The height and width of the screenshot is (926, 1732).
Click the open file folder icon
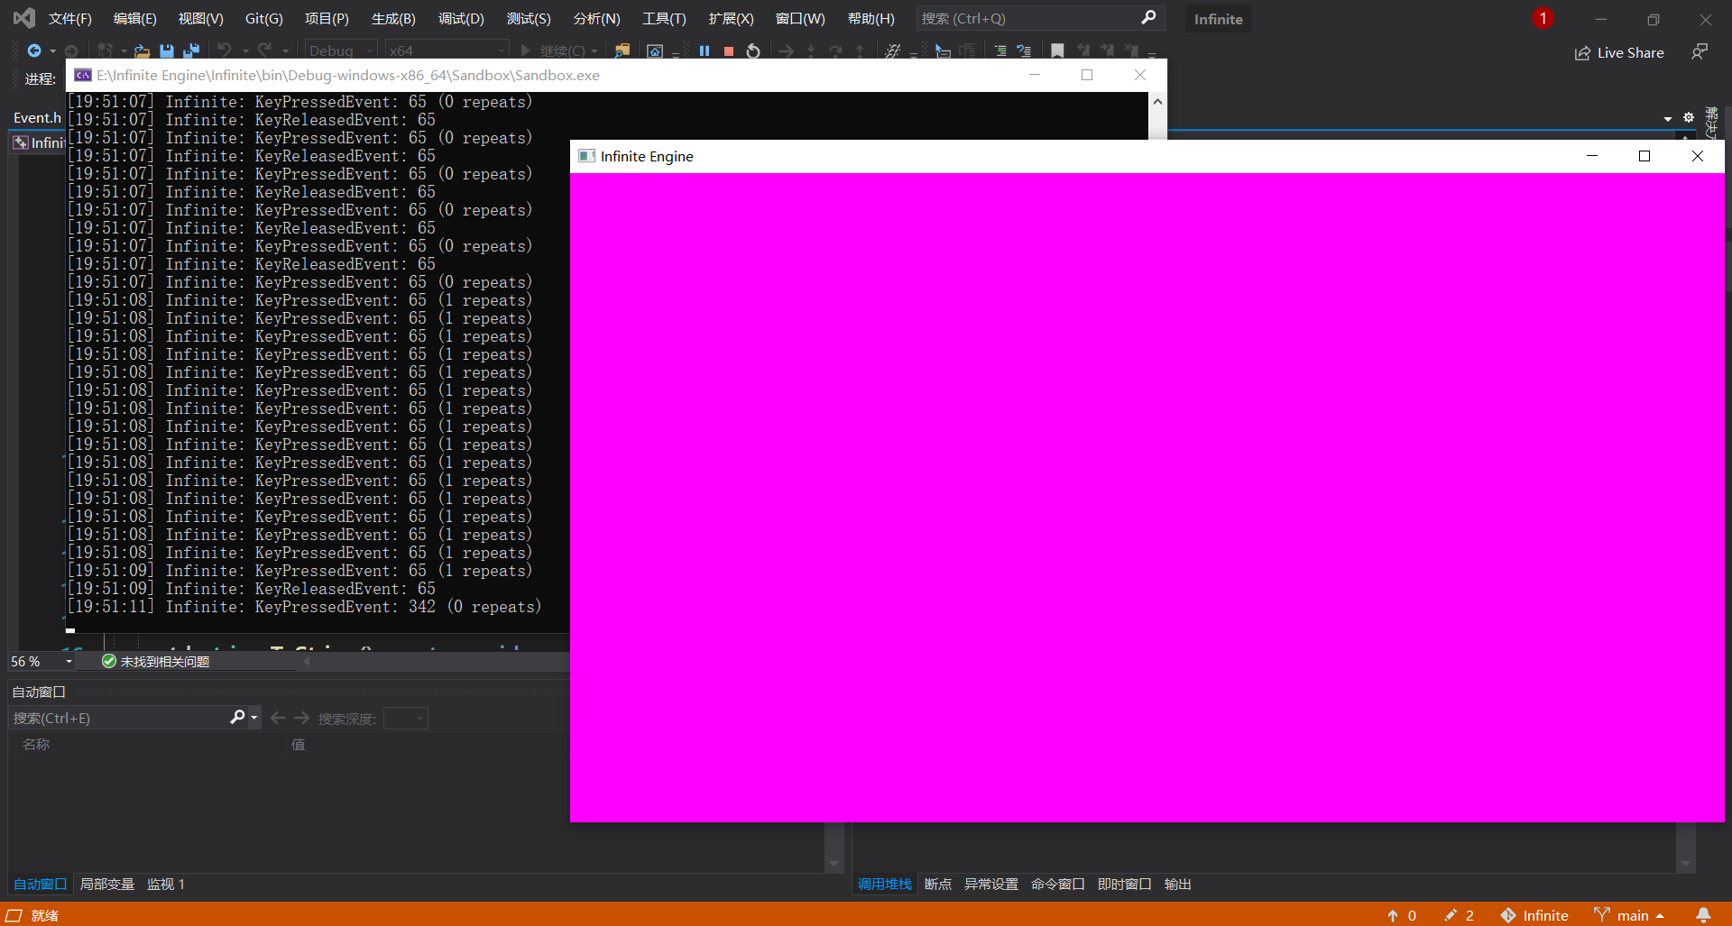point(142,51)
